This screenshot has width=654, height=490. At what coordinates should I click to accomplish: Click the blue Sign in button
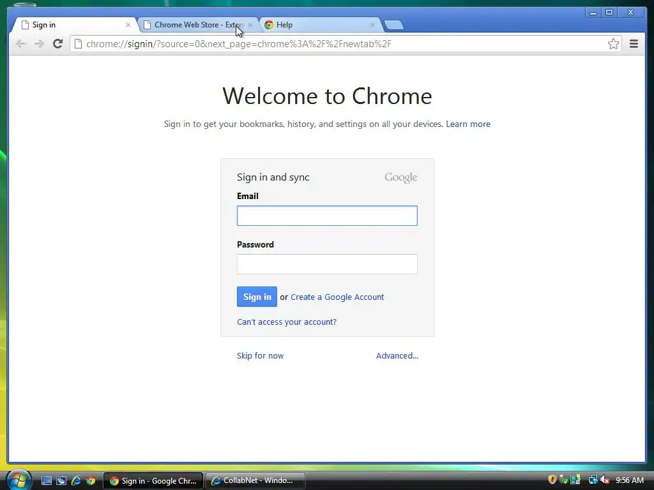(257, 297)
